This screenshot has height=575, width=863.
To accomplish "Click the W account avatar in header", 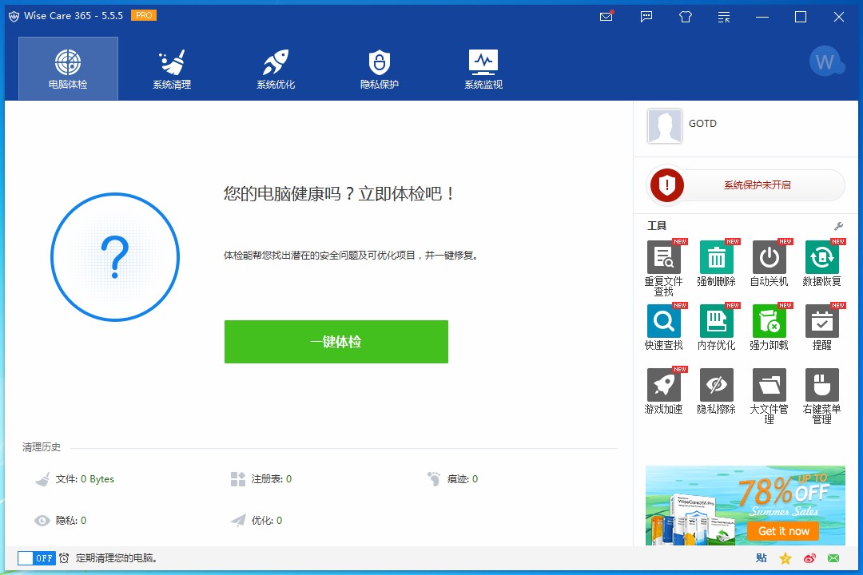I will pos(825,61).
